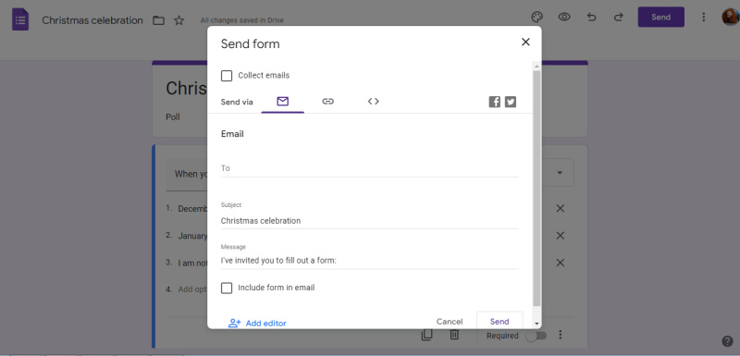Delete the question with trash icon
Image resolution: width=740 pixels, height=356 pixels.
(x=454, y=335)
